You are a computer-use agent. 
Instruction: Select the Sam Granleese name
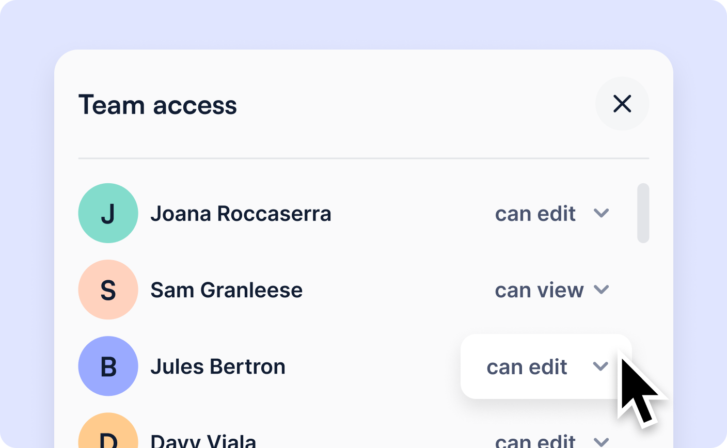(226, 290)
